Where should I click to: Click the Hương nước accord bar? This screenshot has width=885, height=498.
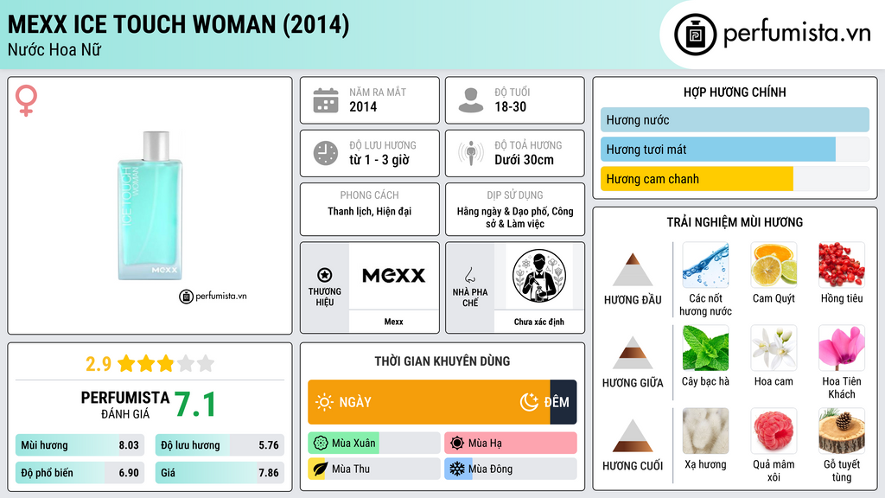[x=735, y=119]
